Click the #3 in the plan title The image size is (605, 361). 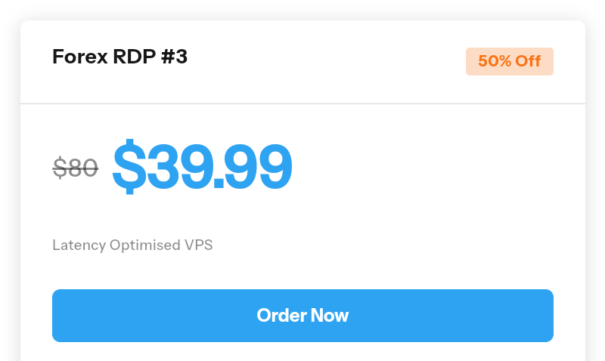[x=173, y=57]
